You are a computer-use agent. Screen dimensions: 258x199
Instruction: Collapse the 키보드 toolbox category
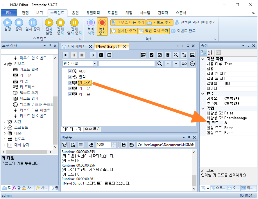(x=5, y=64)
